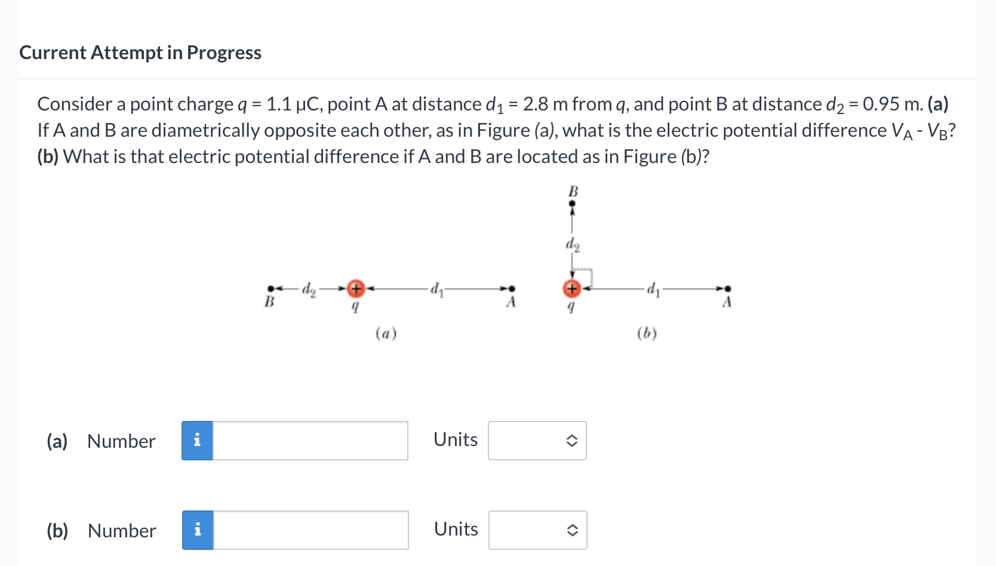Click point B dot in Figure (a)
This screenshot has width=996, height=566.
(x=270, y=289)
